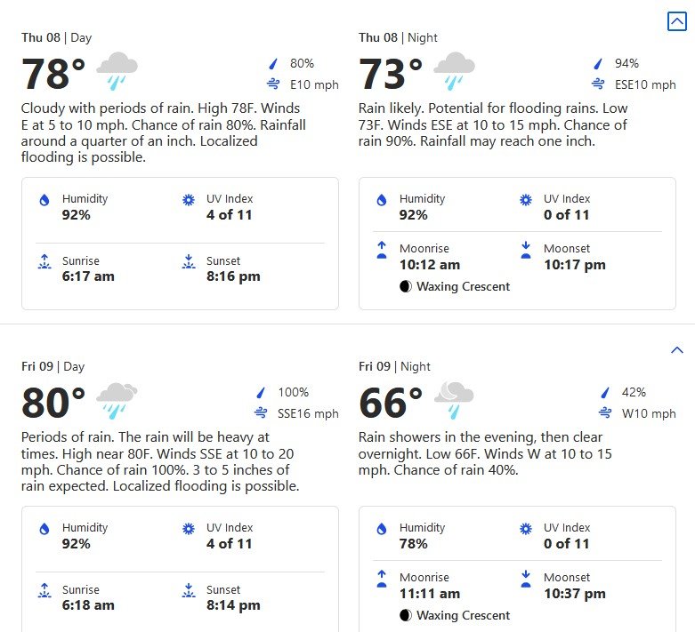Click the Fri 09 Day UV Index sun icon
This screenshot has height=632, width=695.
pyautogui.click(x=189, y=529)
